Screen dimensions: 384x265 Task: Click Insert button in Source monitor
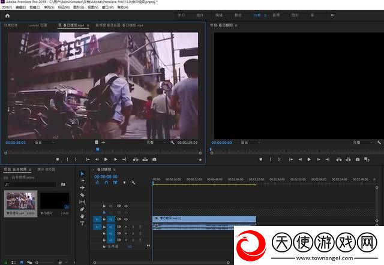coord(136,159)
